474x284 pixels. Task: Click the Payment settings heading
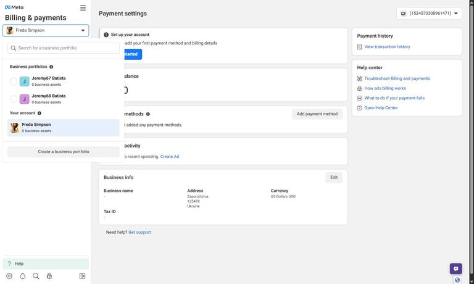[123, 14]
